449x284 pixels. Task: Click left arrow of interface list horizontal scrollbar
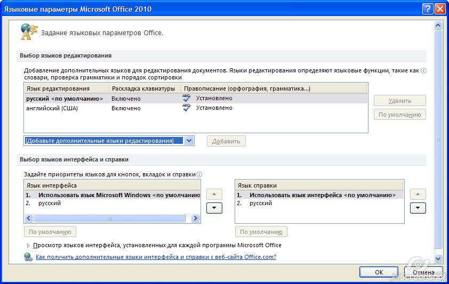pos(29,218)
